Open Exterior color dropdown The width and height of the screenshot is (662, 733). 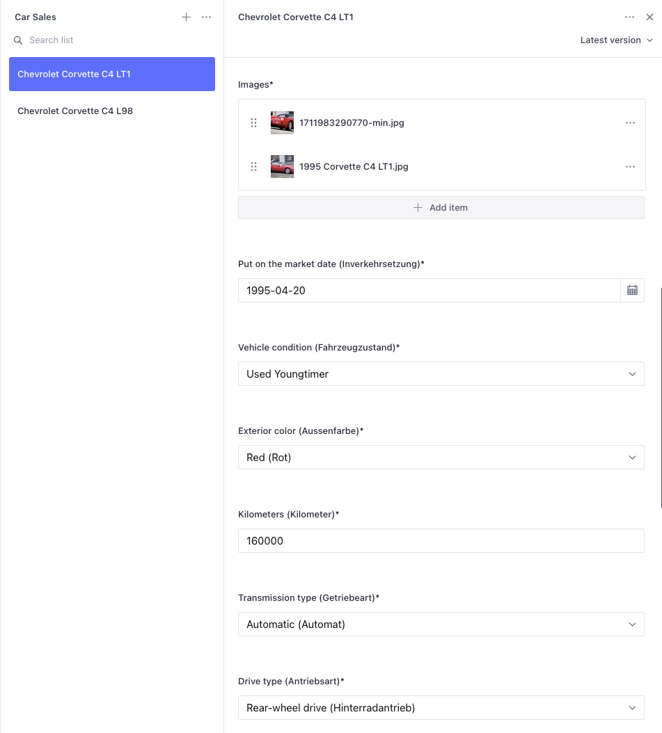[x=441, y=457]
